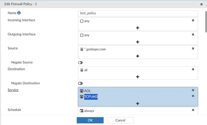Remove *.goskope.com from Source
The width and height of the screenshot is (207, 125).
193,49
